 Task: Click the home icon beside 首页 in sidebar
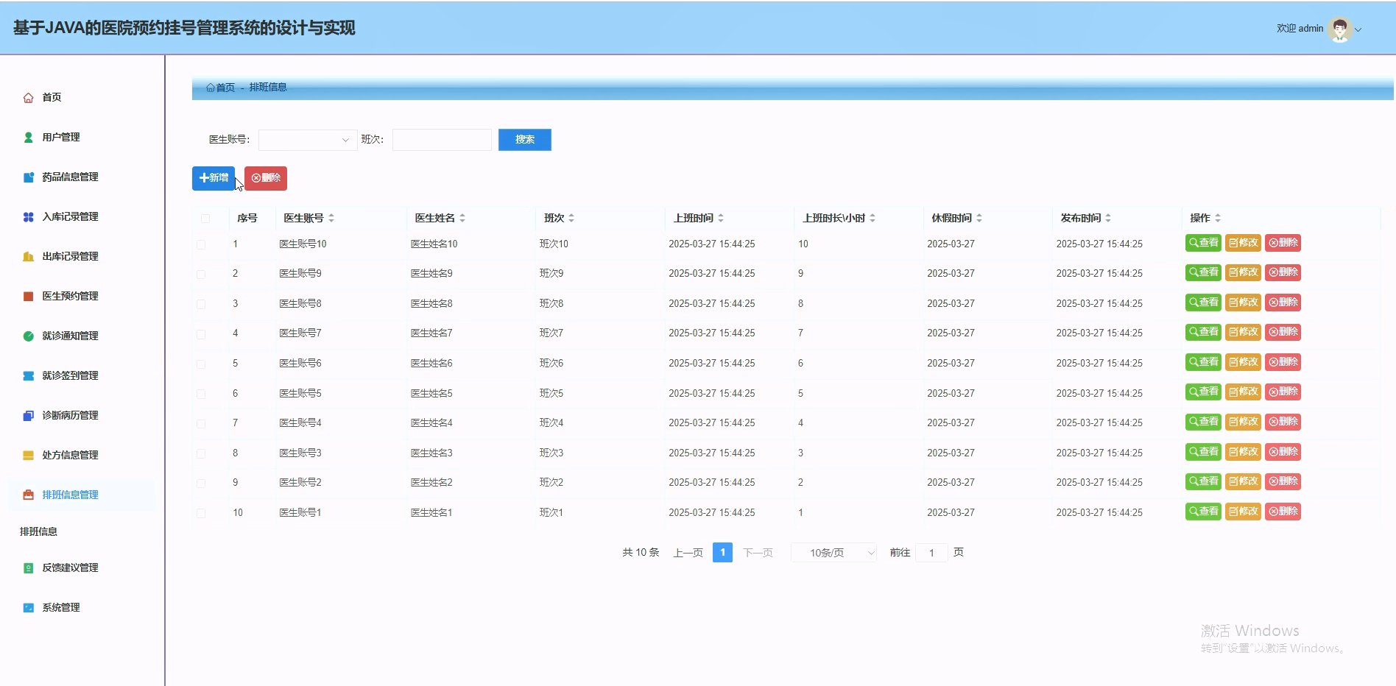tap(28, 97)
